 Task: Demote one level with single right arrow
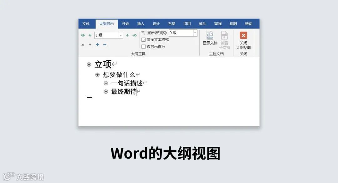[127, 35]
